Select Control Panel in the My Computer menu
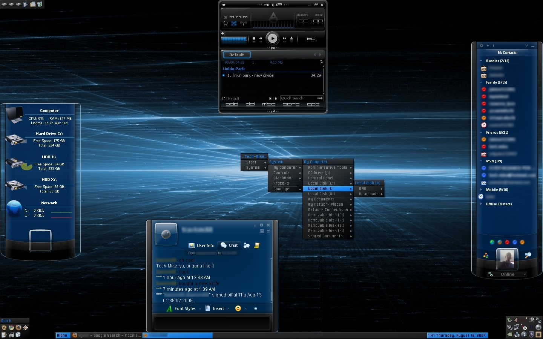This screenshot has height=339, width=543. coord(328,178)
